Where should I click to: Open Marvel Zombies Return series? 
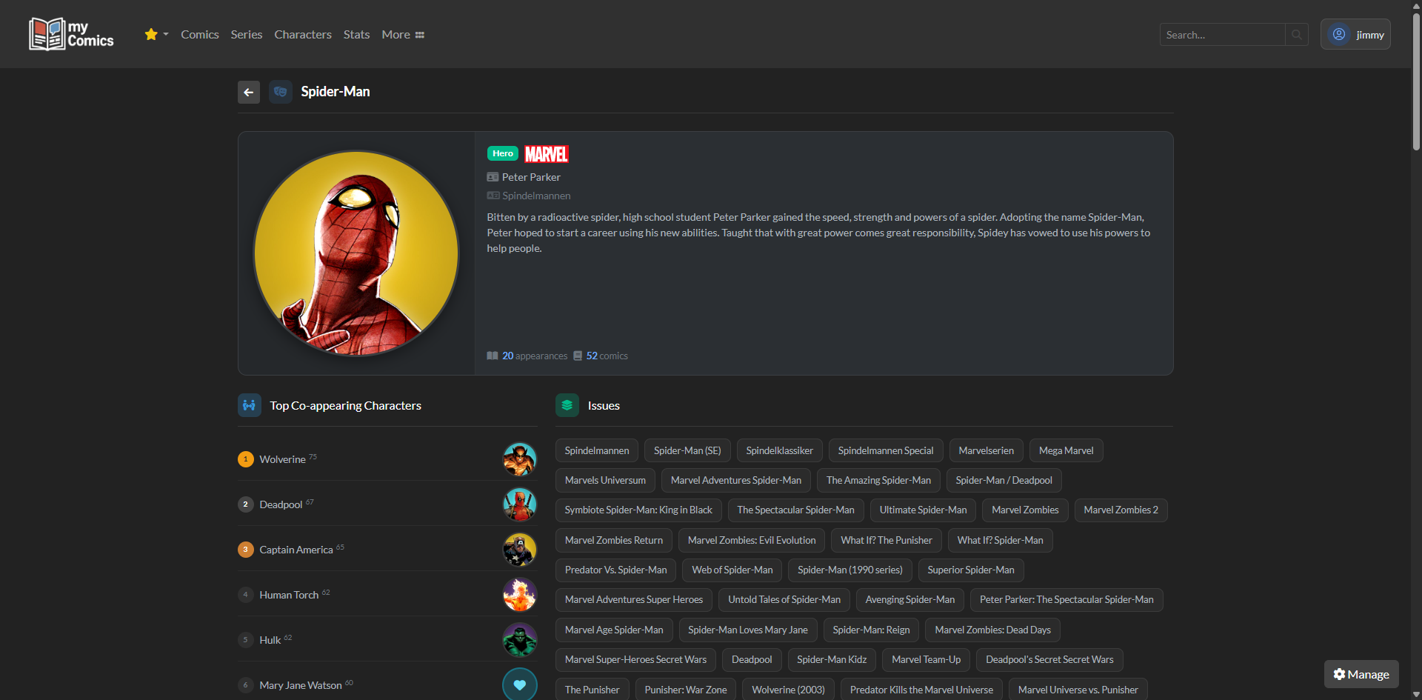coord(614,540)
